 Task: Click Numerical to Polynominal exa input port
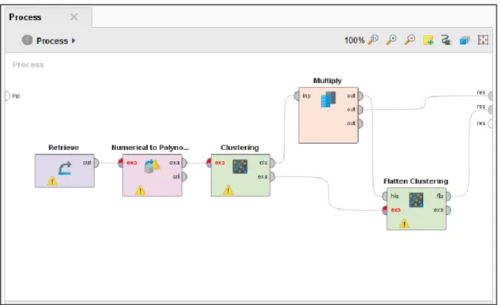120,163
